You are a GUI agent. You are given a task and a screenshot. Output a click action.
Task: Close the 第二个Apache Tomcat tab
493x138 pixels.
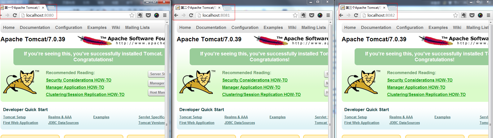(219, 8)
